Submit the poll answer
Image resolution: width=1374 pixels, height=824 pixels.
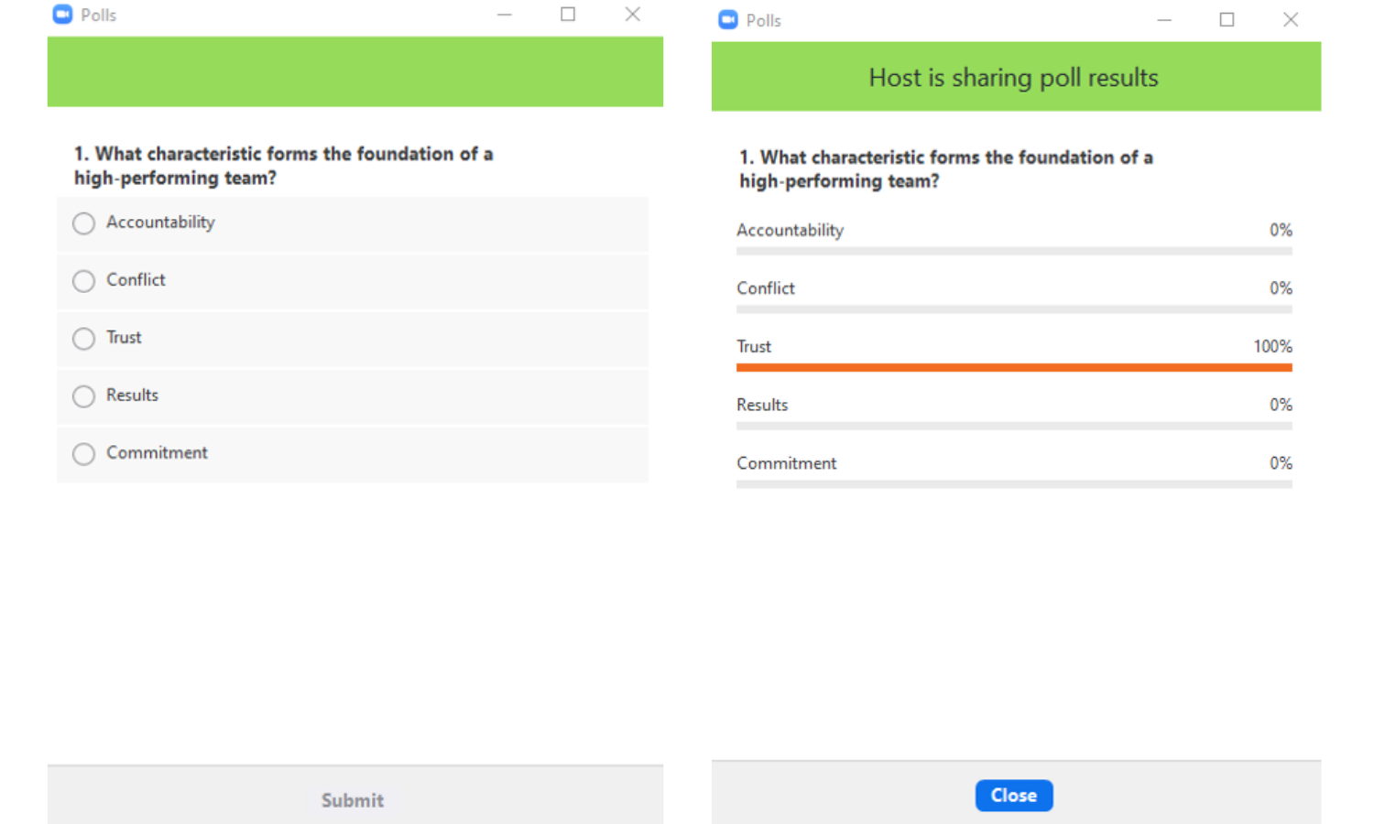click(x=353, y=800)
